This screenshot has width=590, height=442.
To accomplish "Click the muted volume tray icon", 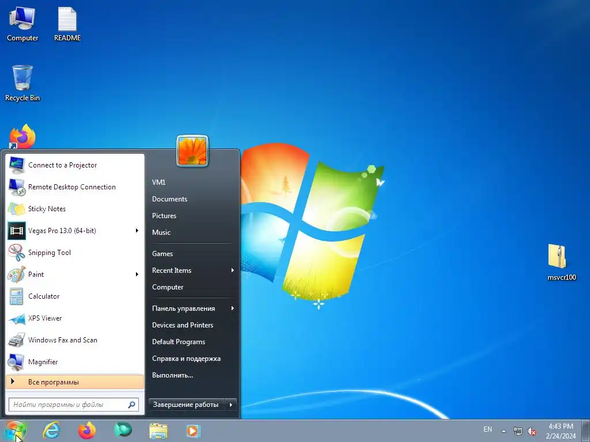I will point(532,431).
